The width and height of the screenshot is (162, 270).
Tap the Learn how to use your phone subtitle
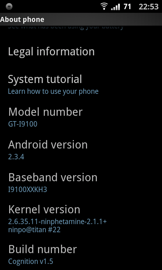[53, 91]
